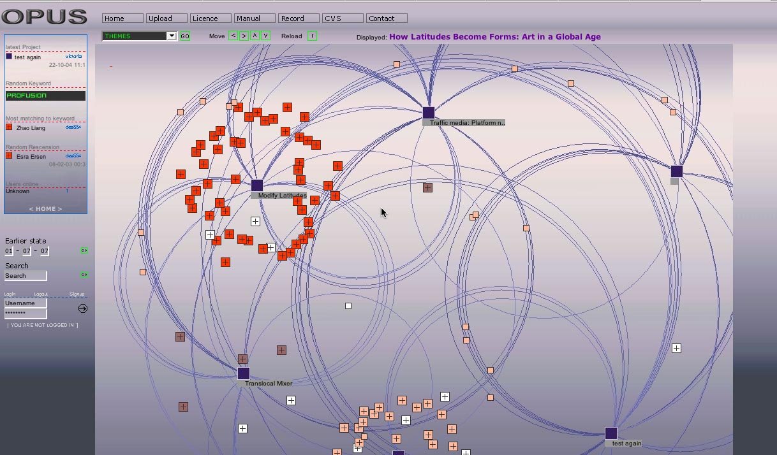Open the Manual page

pos(255,18)
